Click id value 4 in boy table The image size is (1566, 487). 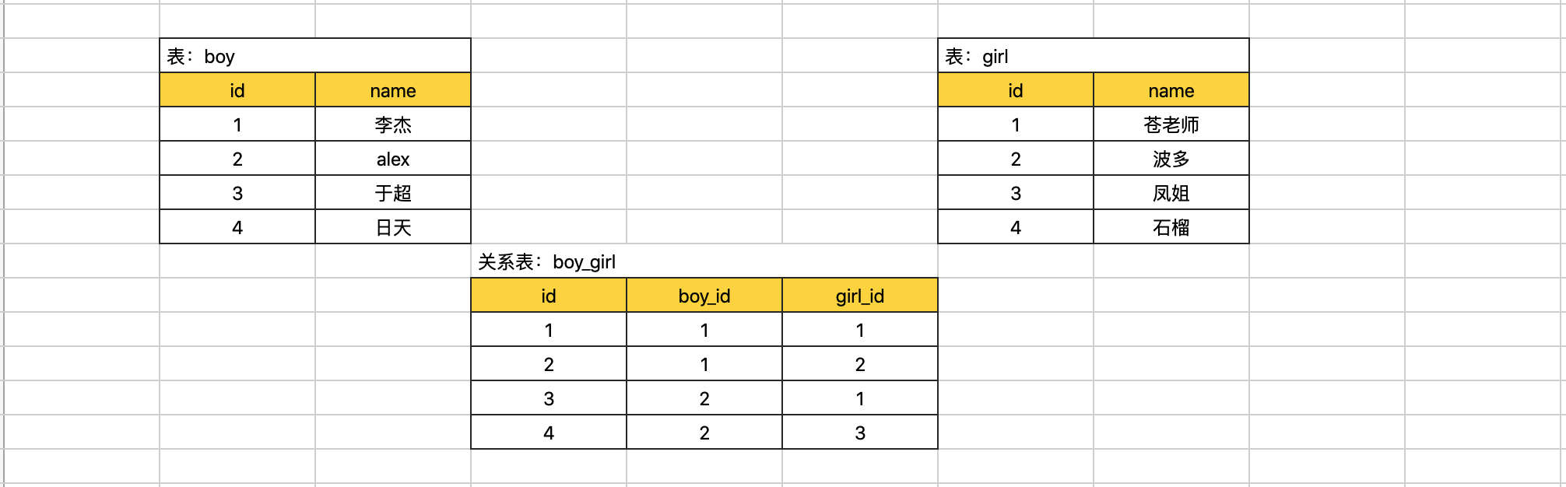click(237, 227)
